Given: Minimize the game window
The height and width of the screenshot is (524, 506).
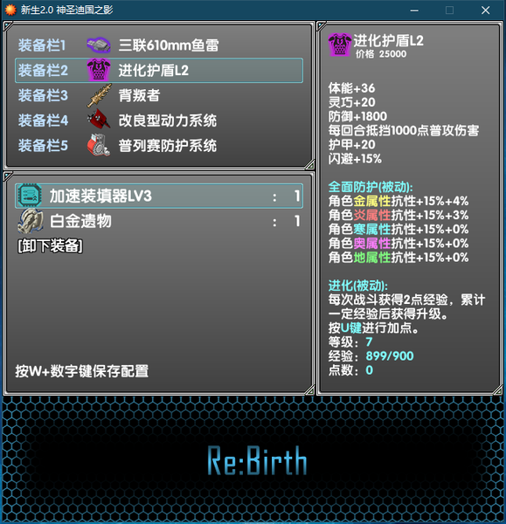Looking at the screenshot, I should coord(414,10).
